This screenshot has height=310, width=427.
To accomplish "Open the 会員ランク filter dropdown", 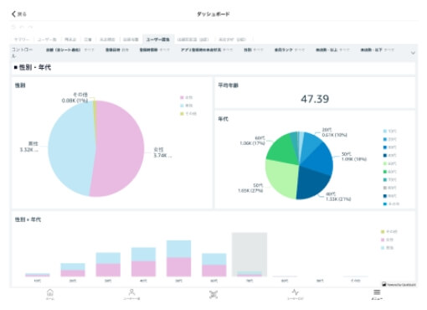I will [x=289, y=49].
